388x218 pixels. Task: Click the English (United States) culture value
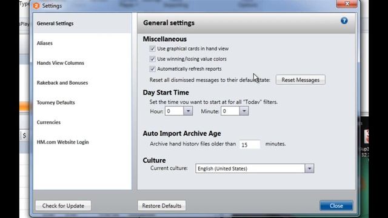[250, 168]
